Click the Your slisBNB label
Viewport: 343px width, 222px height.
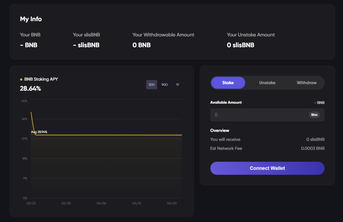click(x=86, y=35)
